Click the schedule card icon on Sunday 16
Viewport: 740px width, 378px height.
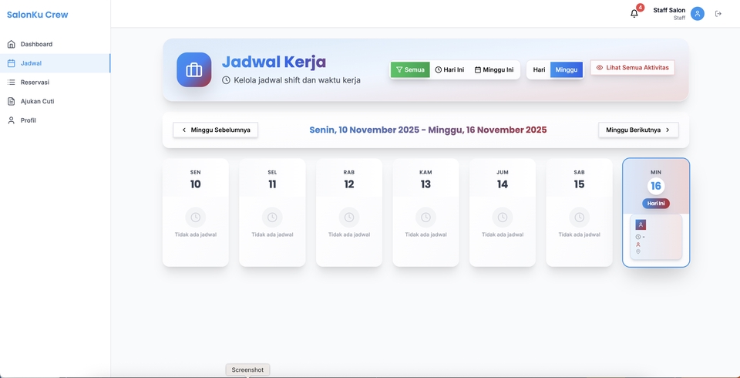[x=641, y=224]
